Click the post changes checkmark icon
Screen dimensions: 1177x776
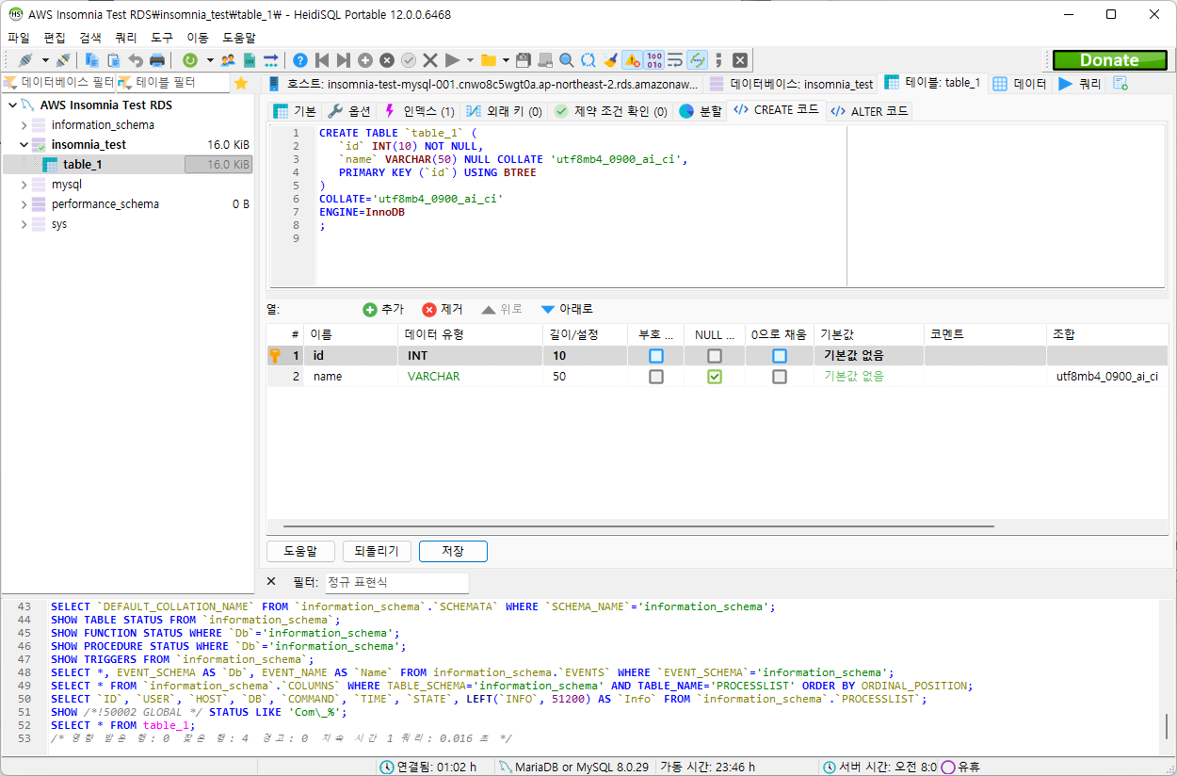409,60
